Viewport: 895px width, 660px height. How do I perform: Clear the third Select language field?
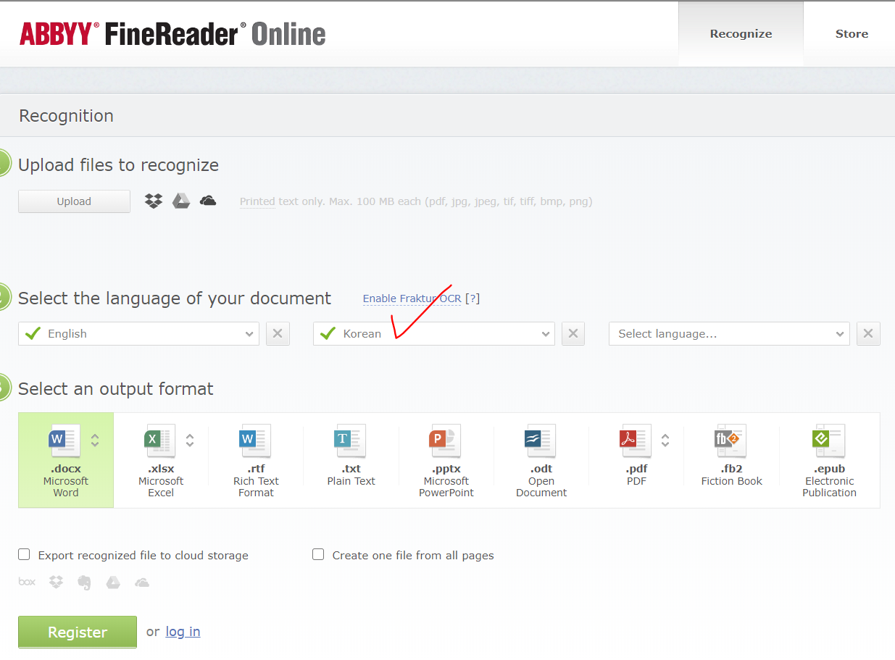pos(868,334)
